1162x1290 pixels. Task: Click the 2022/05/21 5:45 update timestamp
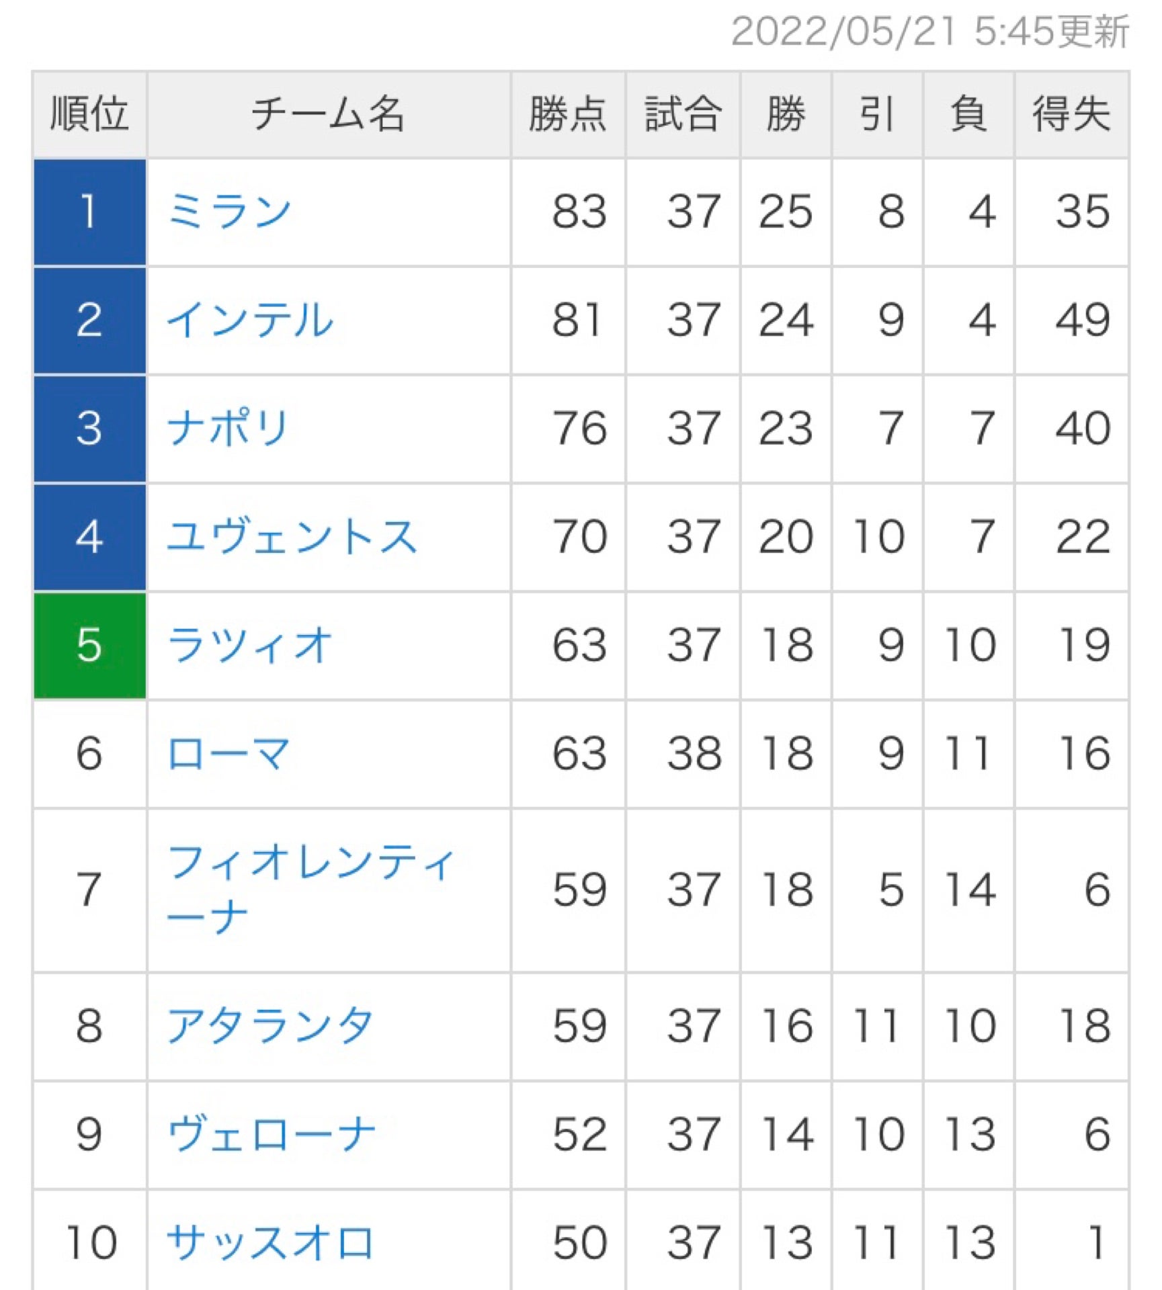coord(929,32)
